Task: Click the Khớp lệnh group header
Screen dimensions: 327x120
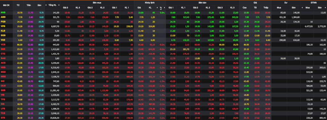Action: (x=150, y=3)
